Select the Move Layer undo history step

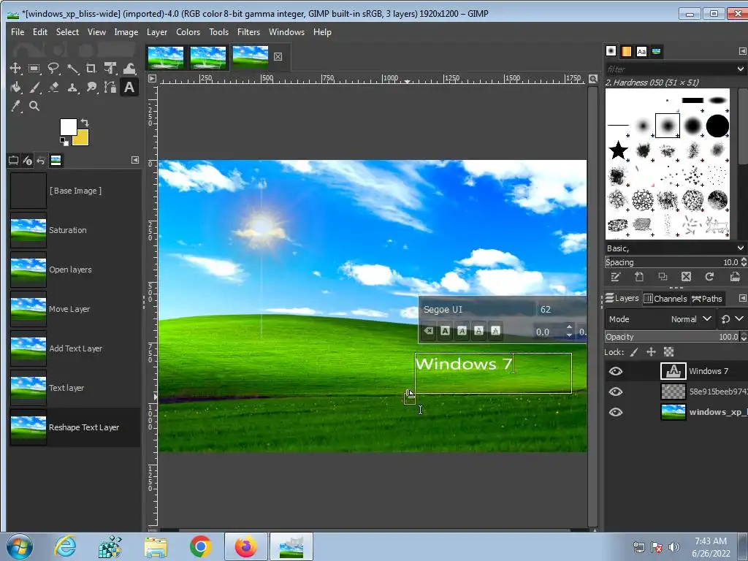75,309
